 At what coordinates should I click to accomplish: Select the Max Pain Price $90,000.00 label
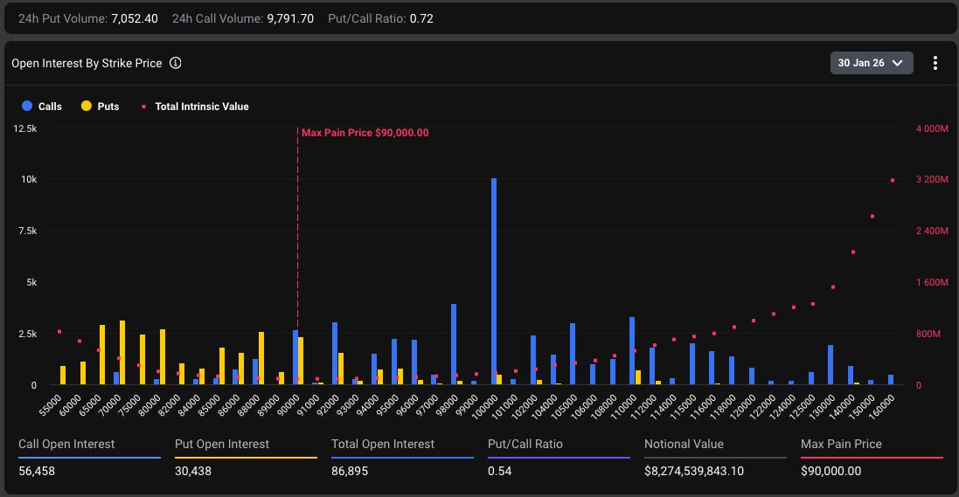[365, 133]
